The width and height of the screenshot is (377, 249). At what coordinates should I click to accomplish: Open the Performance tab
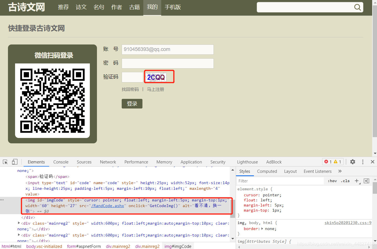point(136,162)
